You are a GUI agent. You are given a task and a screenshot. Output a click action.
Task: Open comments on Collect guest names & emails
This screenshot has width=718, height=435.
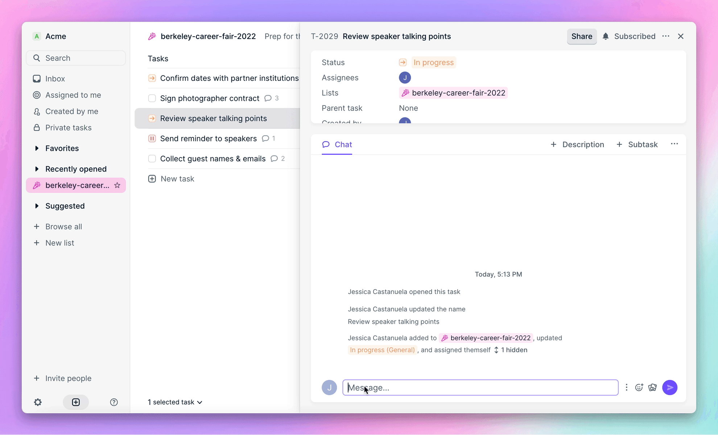(278, 158)
